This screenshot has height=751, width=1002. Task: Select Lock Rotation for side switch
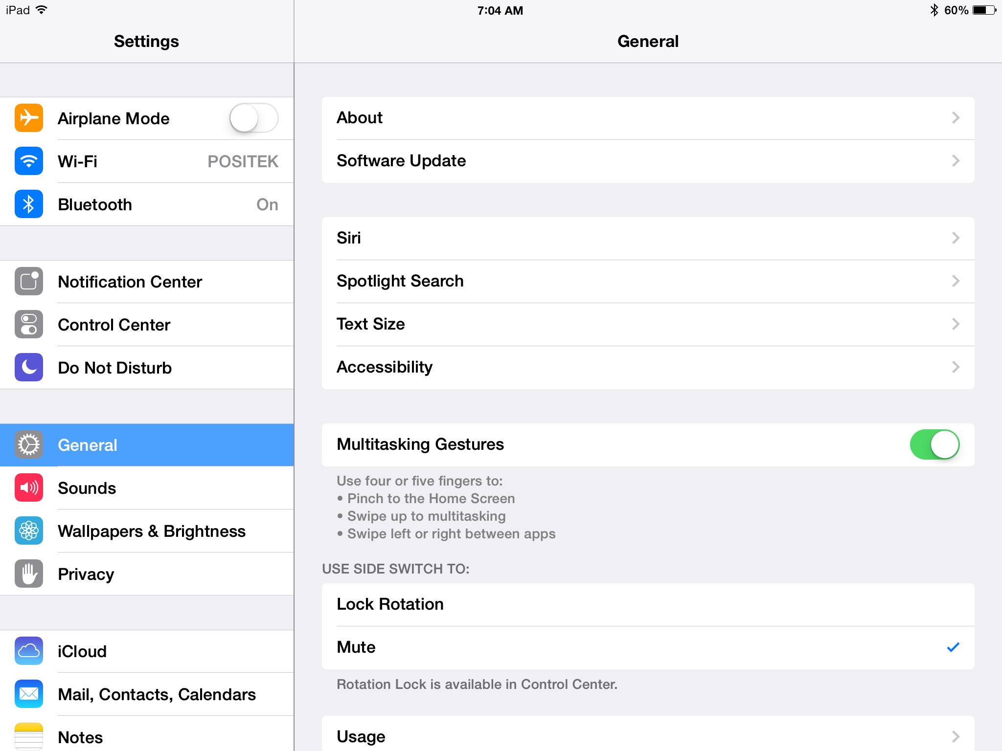[x=648, y=604]
